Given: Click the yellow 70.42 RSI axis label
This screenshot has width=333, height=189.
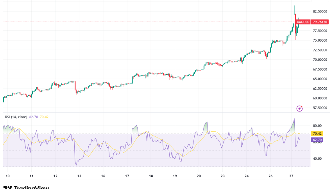Looking at the screenshot, I should [x=316, y=133].
